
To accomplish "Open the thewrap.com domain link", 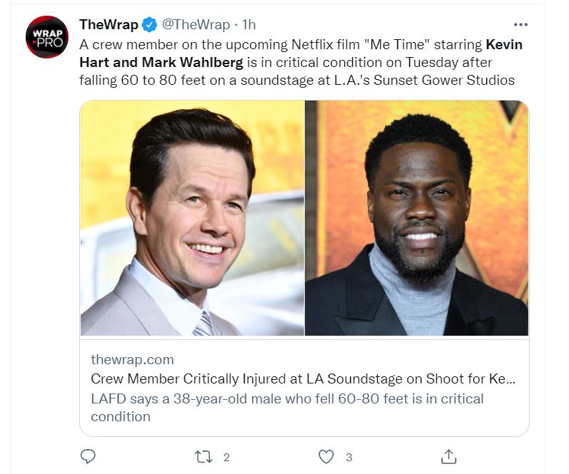I will coord(132,360).
